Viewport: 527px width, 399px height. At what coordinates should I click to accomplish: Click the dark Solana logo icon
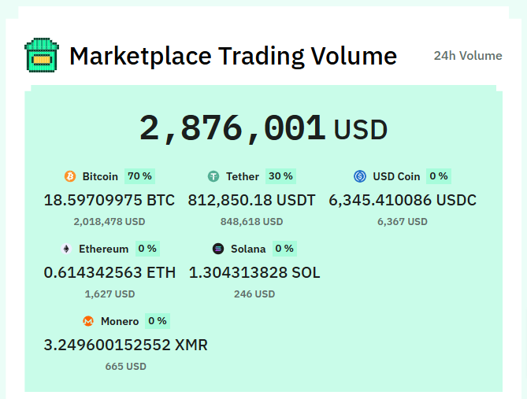pyautogui.click(x=218, y=249)
